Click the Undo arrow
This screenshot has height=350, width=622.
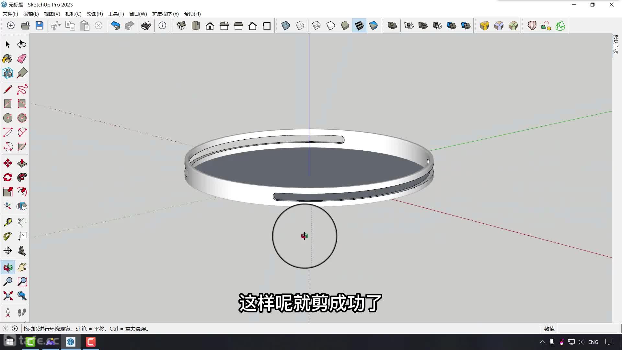[115, 26]
